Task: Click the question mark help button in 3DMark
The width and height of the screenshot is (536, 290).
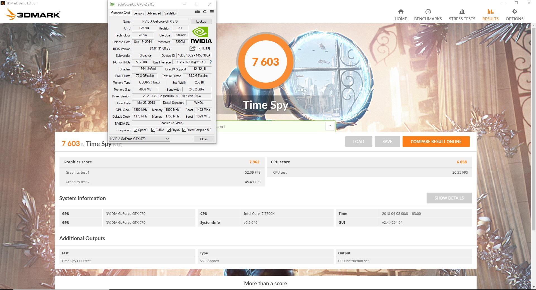Action: (330, 126)
